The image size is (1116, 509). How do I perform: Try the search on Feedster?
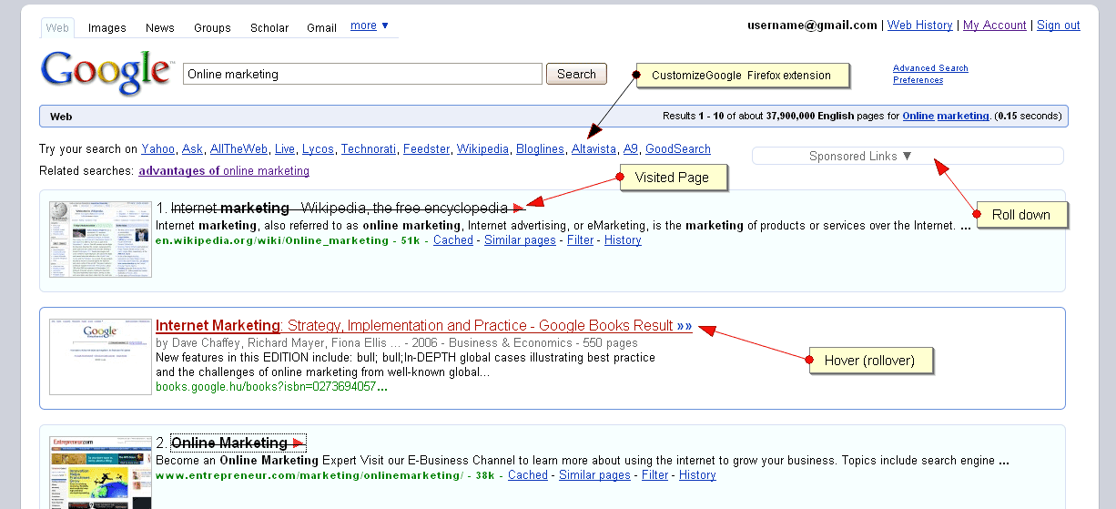426,148
